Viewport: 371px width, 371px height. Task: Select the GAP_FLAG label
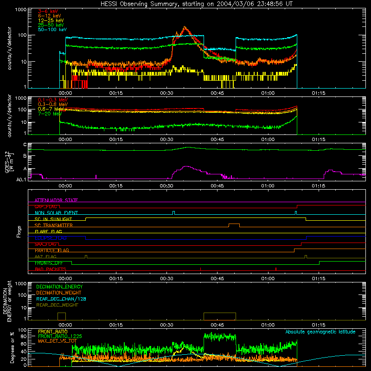coord(45,206)
